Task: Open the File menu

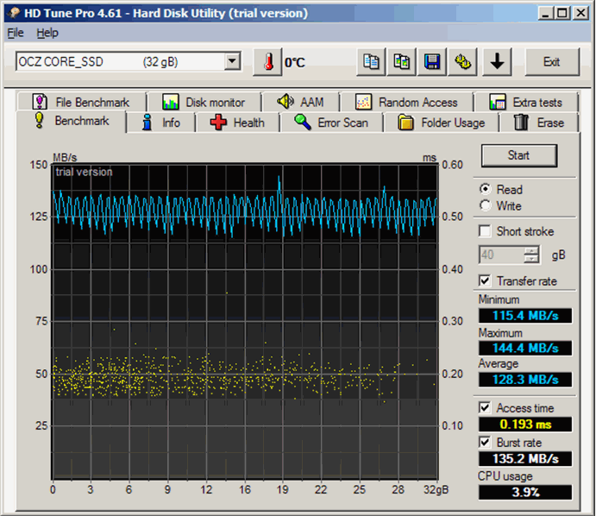Action: pos(16,33)
